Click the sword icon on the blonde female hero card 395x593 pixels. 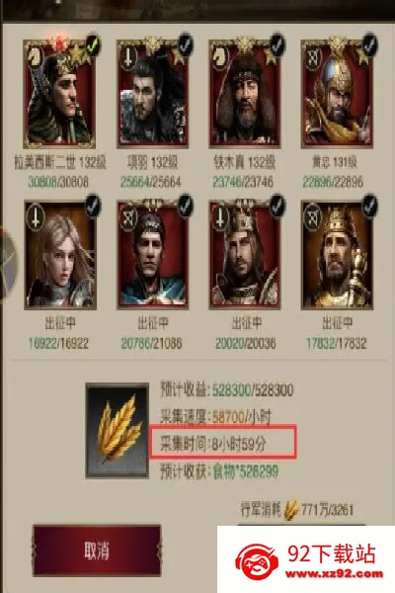tap(36, 217)
